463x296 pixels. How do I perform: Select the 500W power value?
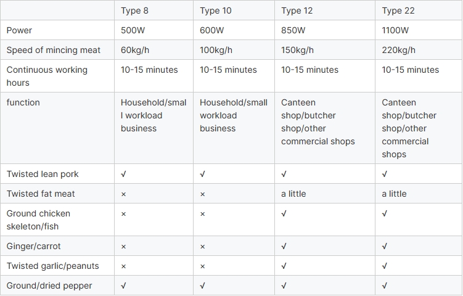point(134,30)
